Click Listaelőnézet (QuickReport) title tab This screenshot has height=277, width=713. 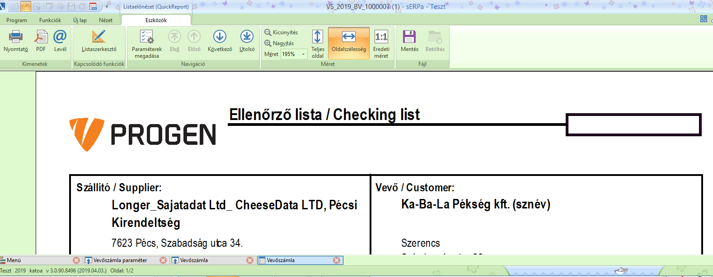click(156, 7)
